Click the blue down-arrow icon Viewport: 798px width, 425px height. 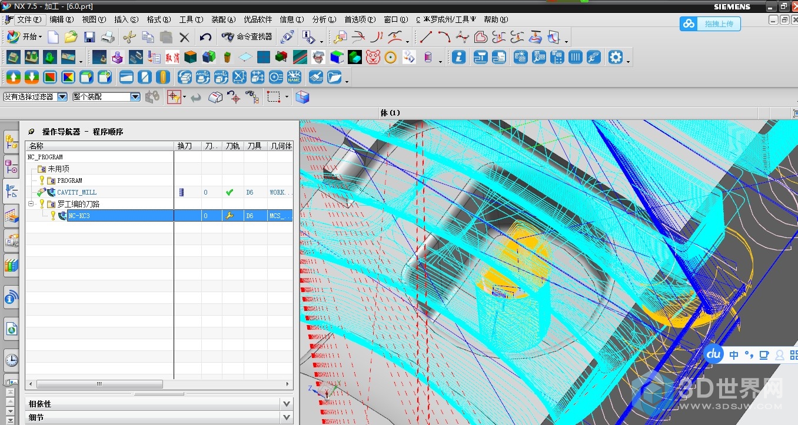[x=32, y=77]
